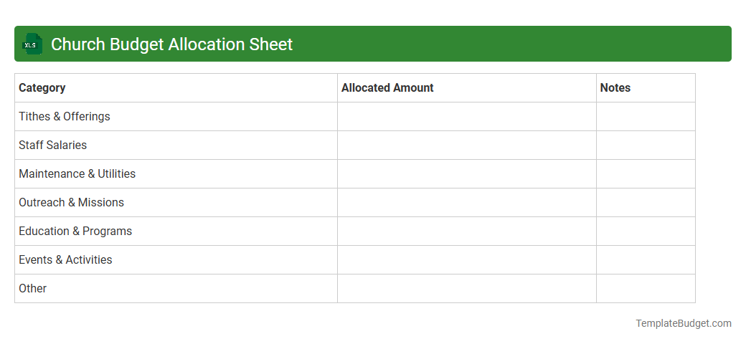Select the 'Education & Programs' row label
Screen dimensions: 746x344
pos(75,231)
